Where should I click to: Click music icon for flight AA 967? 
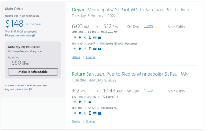[99, 49]
